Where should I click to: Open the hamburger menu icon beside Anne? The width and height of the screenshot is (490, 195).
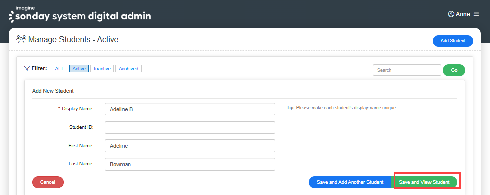click(x=476, y=14)
